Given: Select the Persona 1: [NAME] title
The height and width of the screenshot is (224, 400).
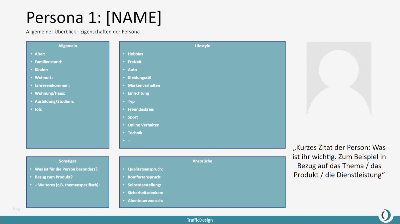Looking at the screenshot, I should (x=94, y=17).
